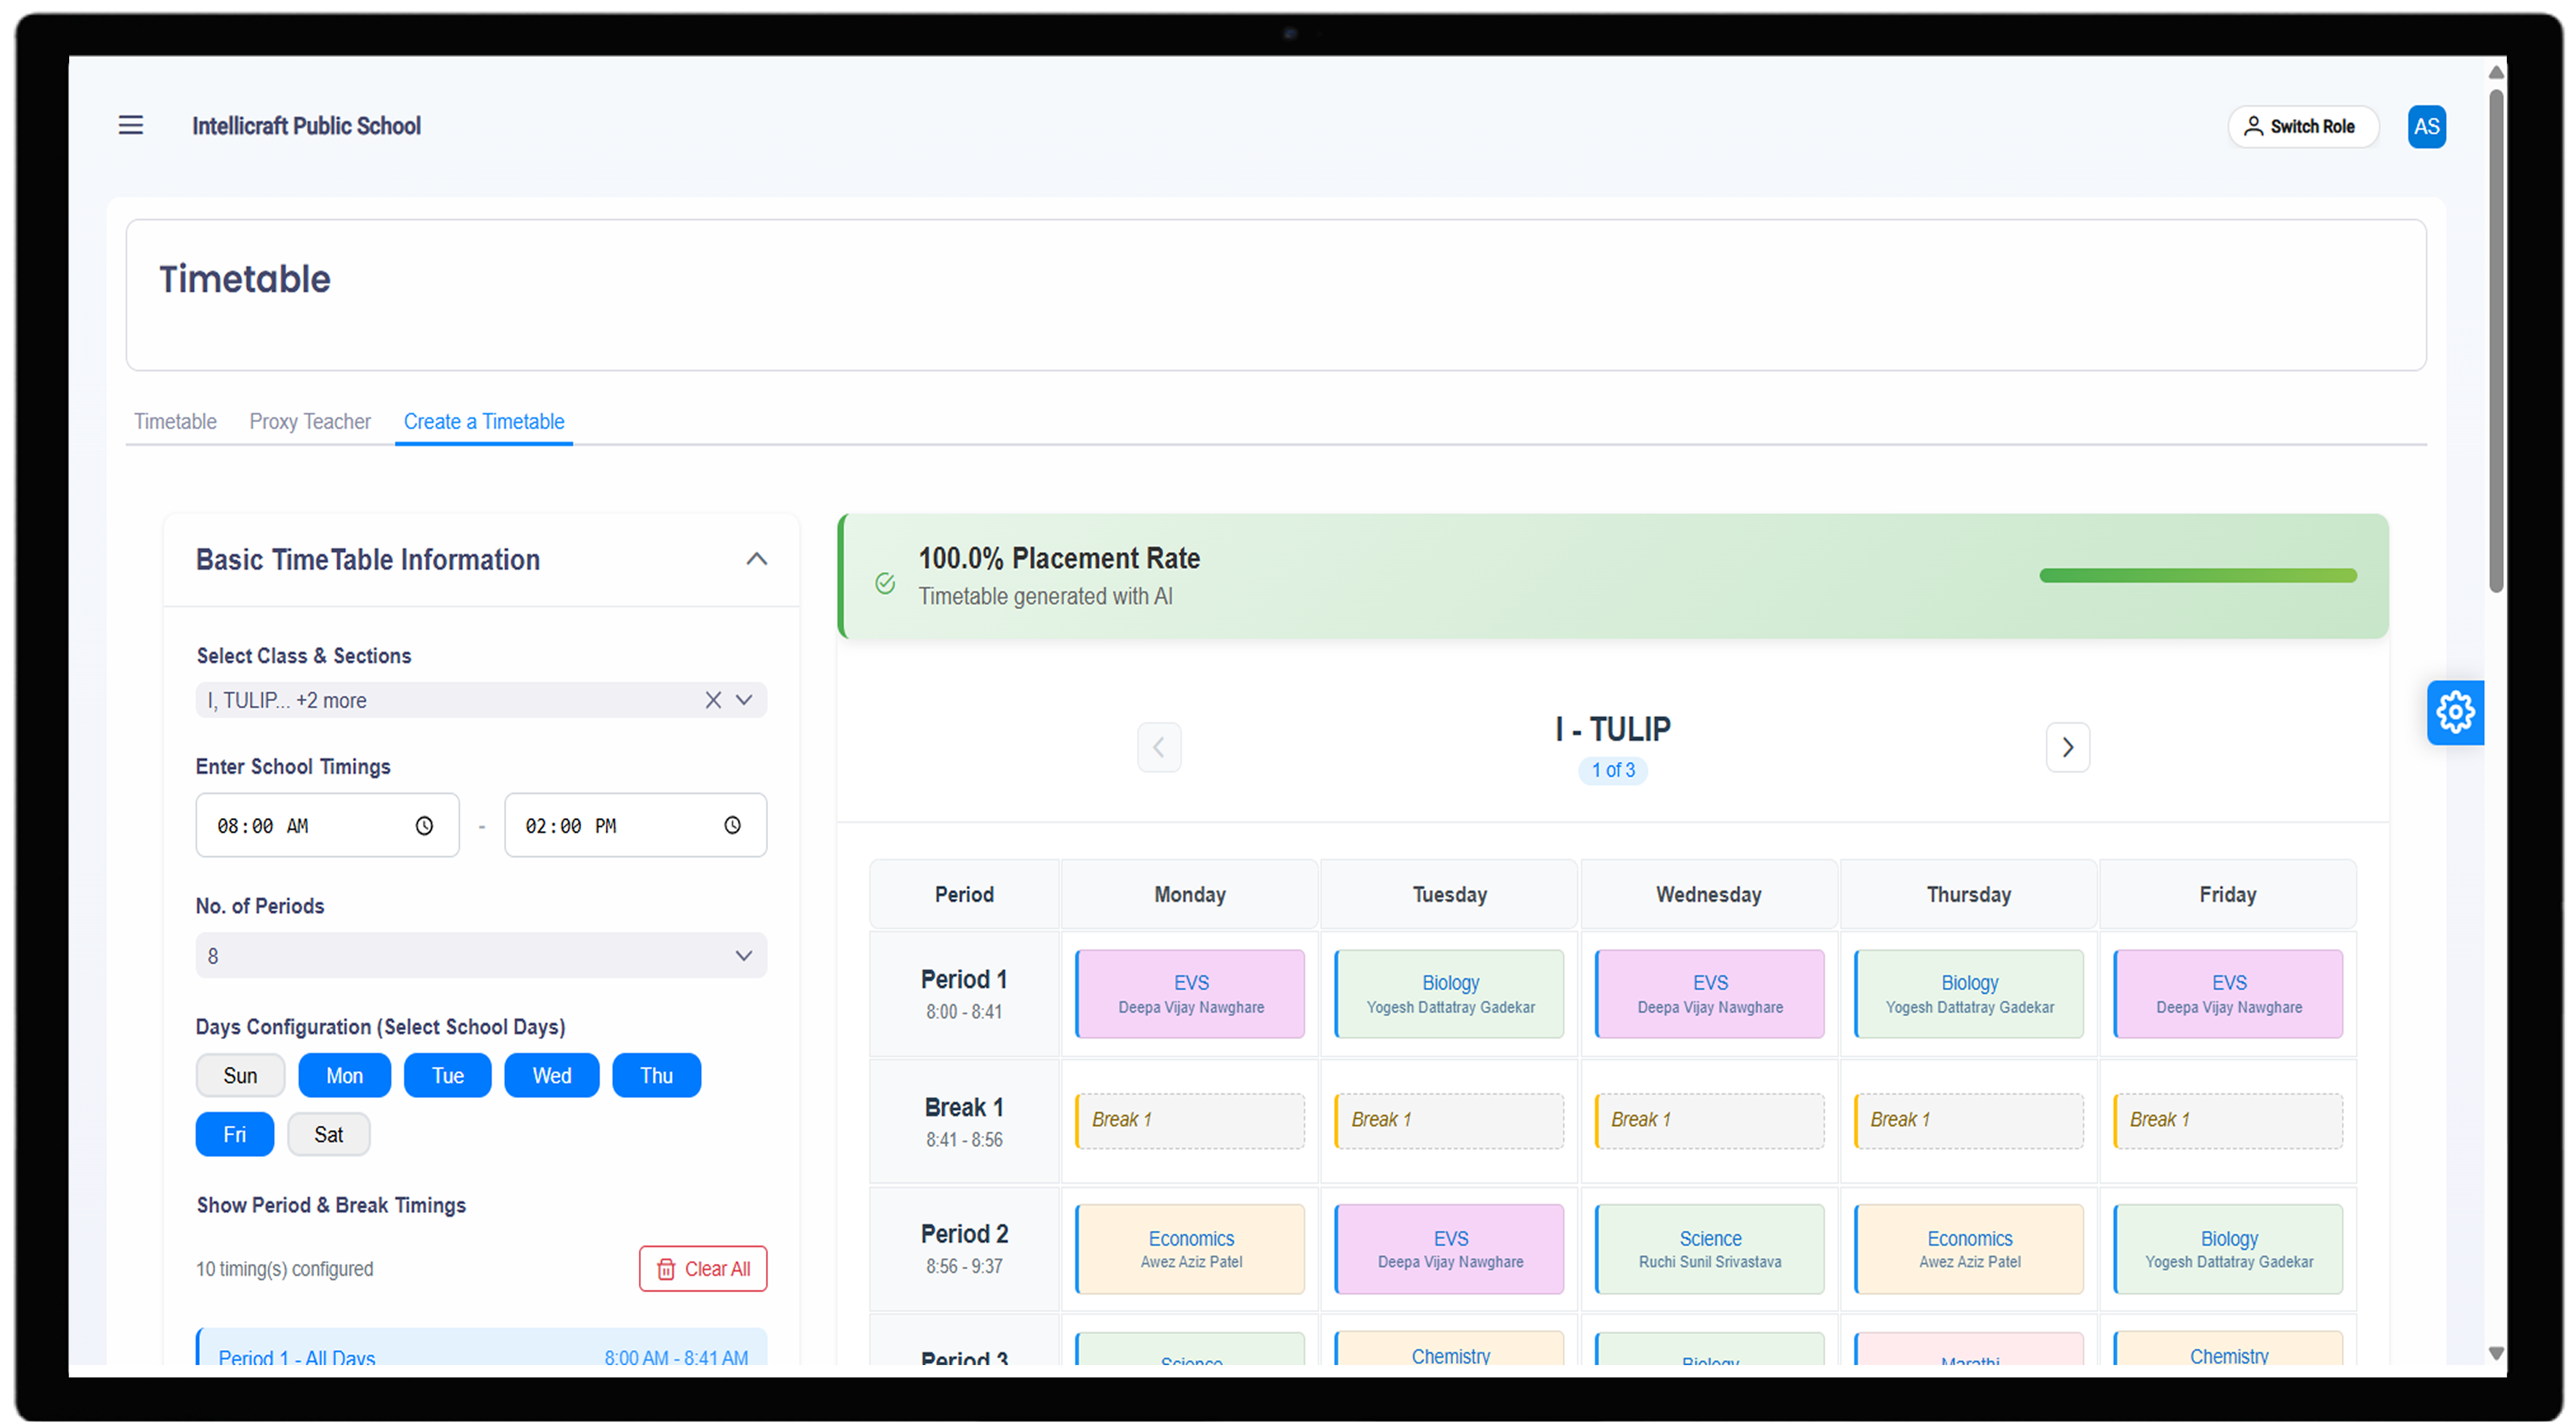Switch to the Proxy Teacher tab
Viewport: 2576px width, 1422px height.
310,421
